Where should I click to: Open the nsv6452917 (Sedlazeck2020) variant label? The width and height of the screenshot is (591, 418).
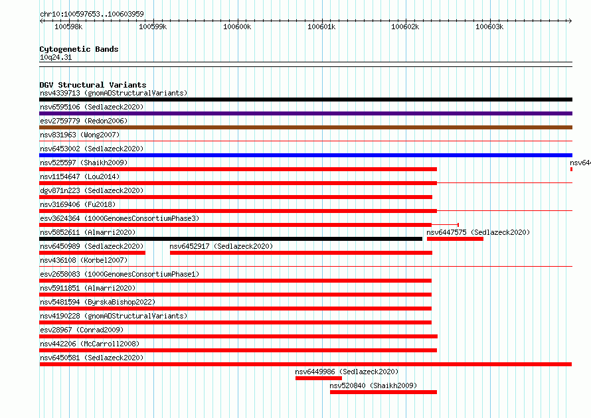click(x=221, y=246)
